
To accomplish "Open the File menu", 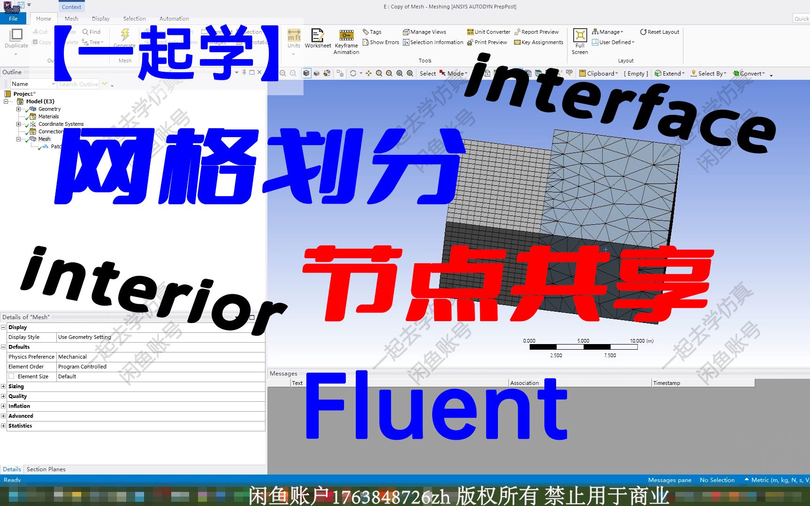I will click(13, 19).
